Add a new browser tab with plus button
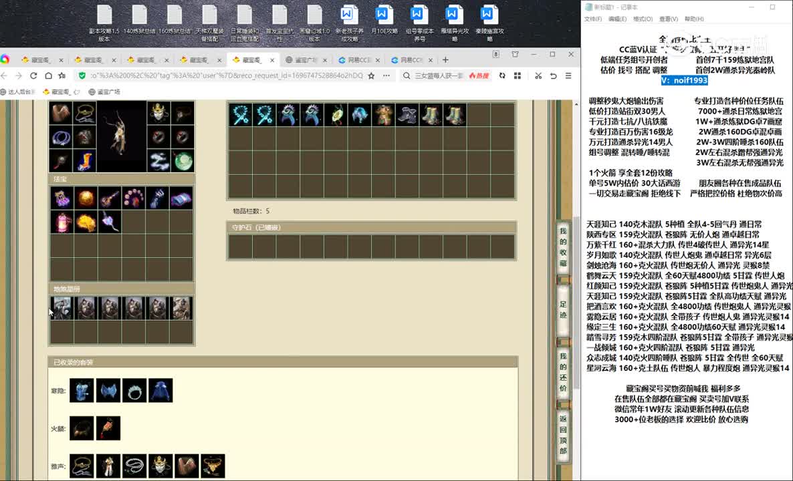This screenshot has height=481, width=793. click(445, 59)
